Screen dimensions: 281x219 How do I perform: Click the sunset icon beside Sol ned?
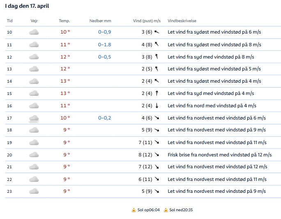[166, 210]
